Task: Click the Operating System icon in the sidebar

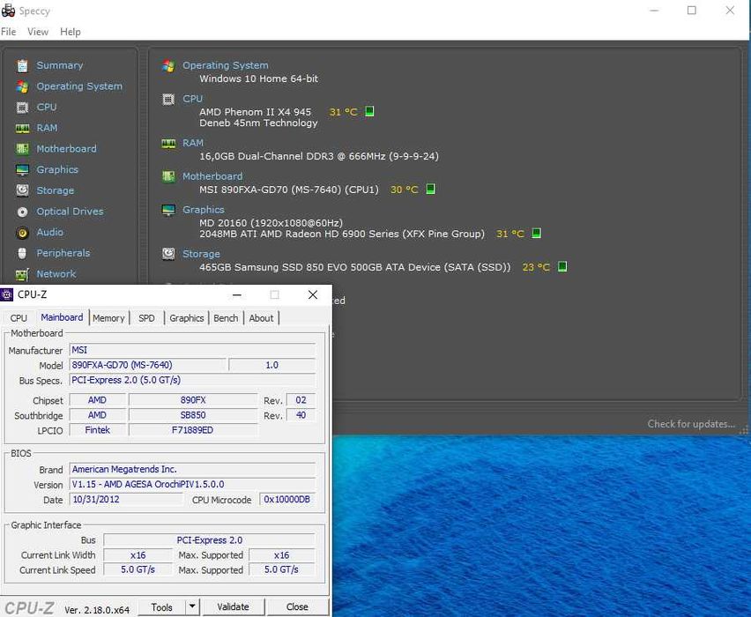Action: (22, 86)
